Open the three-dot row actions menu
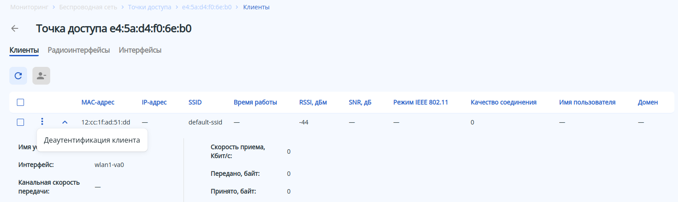Screen dimensions: 678x202 (x=42, y=122)
